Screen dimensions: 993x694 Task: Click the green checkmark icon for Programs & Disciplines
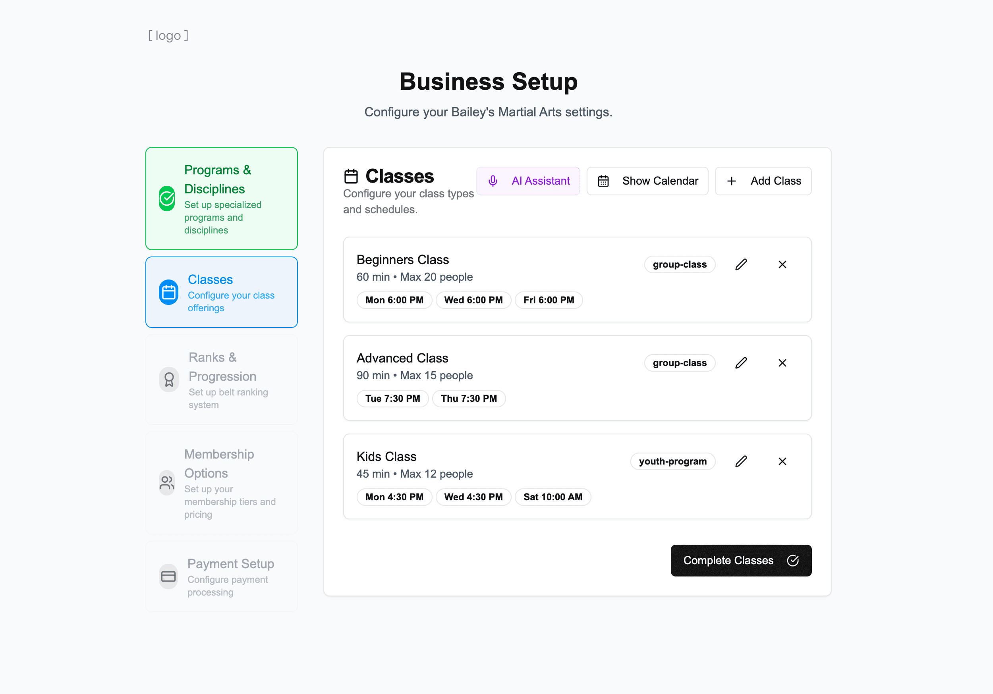(166, 199)
